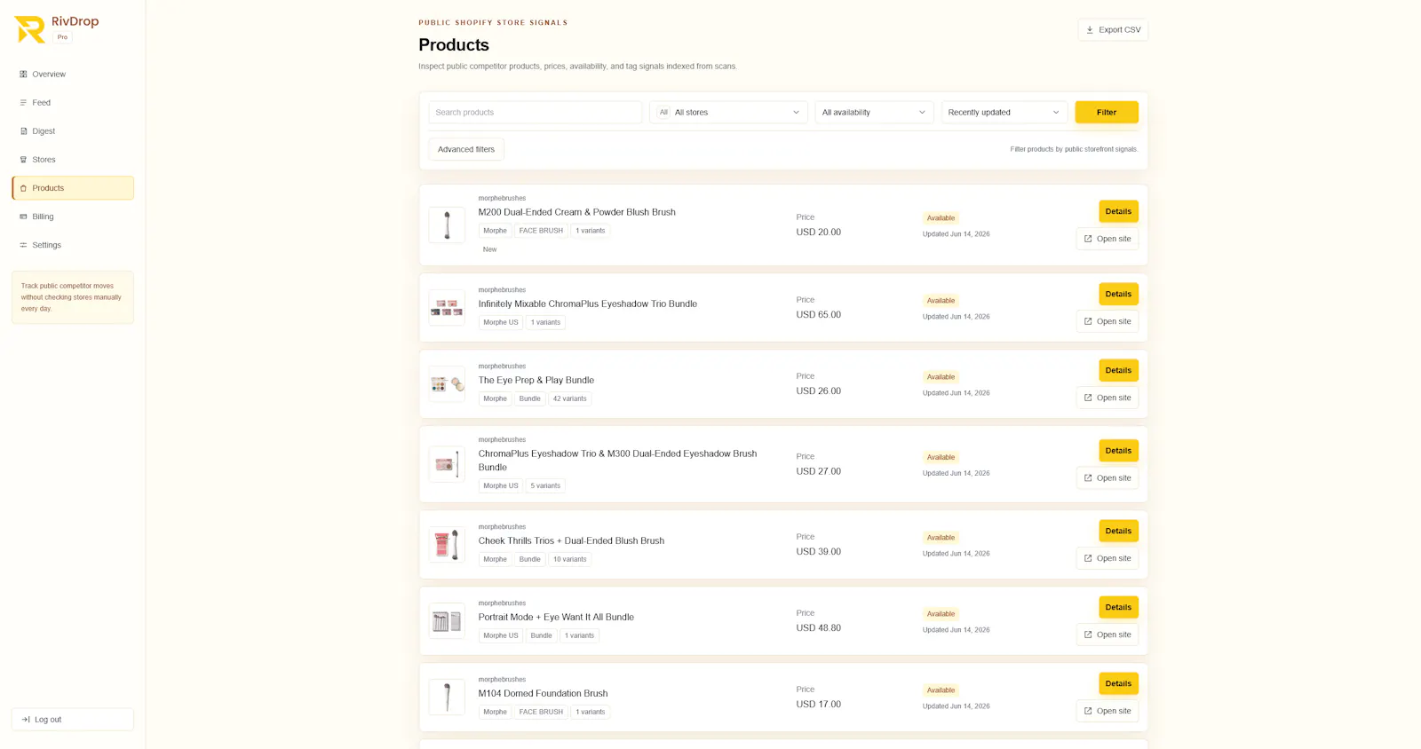Expand the Advanced filters panel
1421x749 pixels.
(466, 149)
